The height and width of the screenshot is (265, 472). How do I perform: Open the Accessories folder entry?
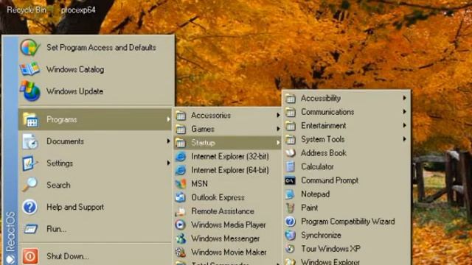pyautogui.click(x=227, y=115)
